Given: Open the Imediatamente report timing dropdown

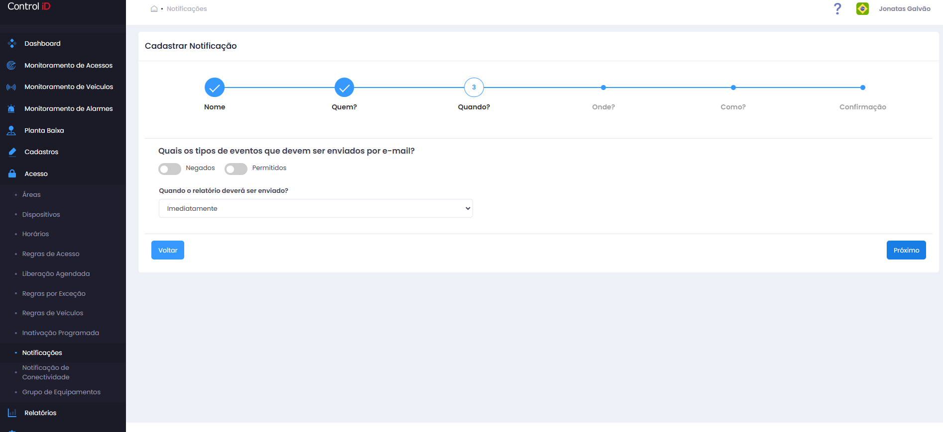Looking at the screenshot, I should (316, 208).
